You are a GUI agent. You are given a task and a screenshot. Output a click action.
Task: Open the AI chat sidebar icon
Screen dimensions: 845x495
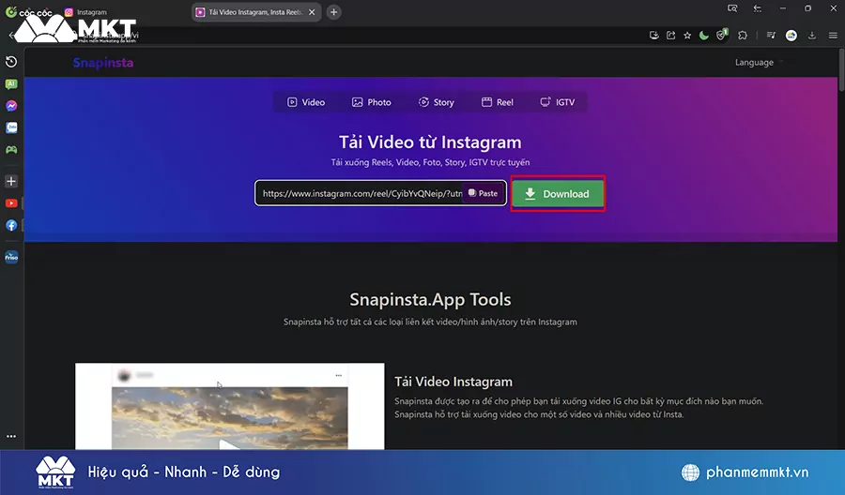click(x=11, y=84)
